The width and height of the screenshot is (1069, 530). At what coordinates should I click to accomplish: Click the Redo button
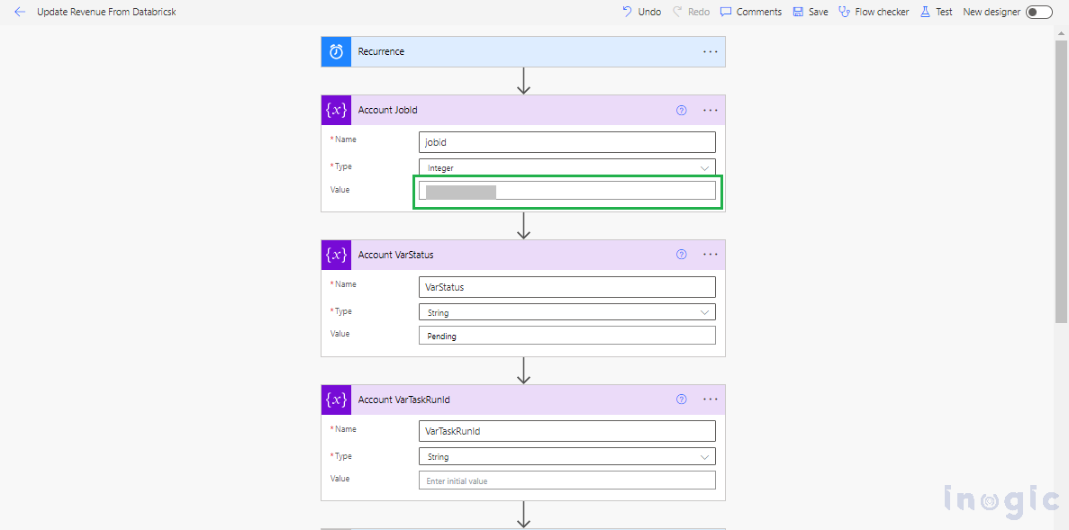point(691,12)
